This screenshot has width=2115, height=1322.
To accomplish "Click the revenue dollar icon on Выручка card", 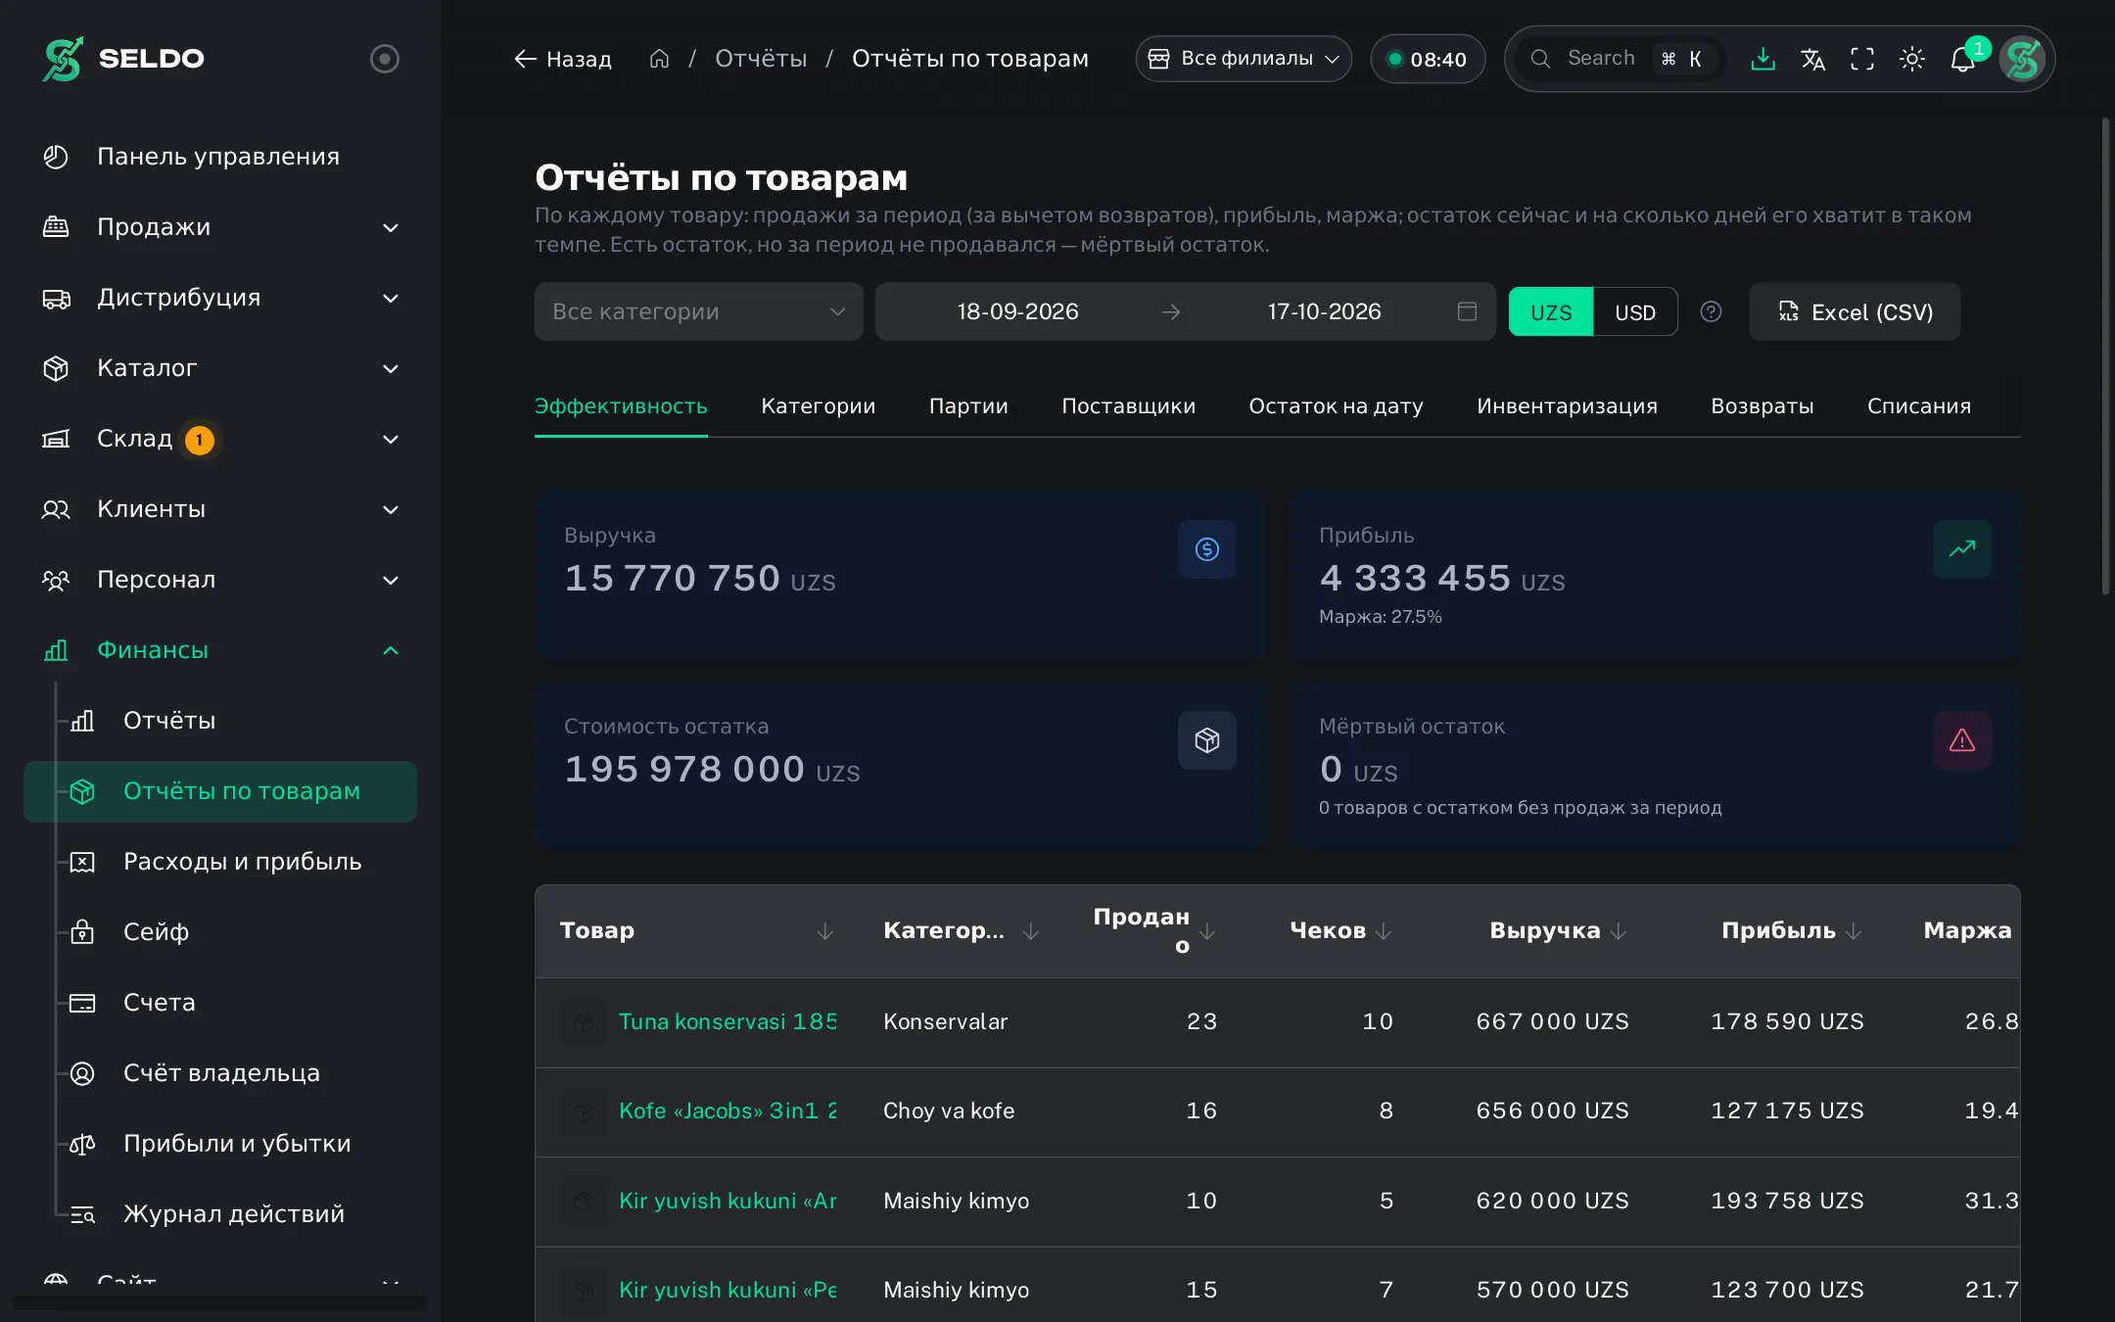I will (1207, 549).
